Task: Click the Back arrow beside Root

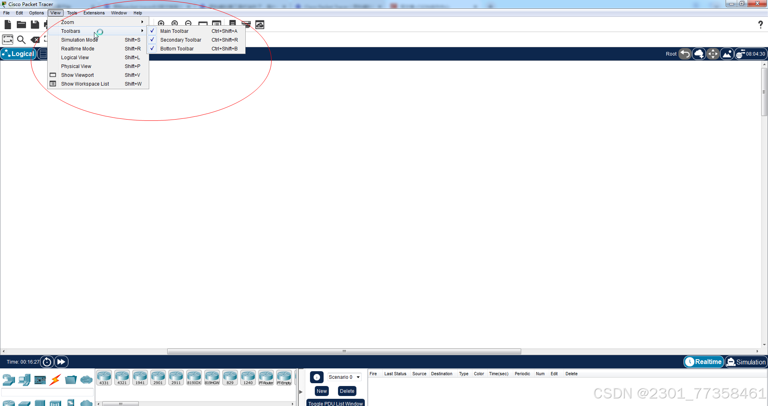Action: pyautogui.click(x=685, y=54)
